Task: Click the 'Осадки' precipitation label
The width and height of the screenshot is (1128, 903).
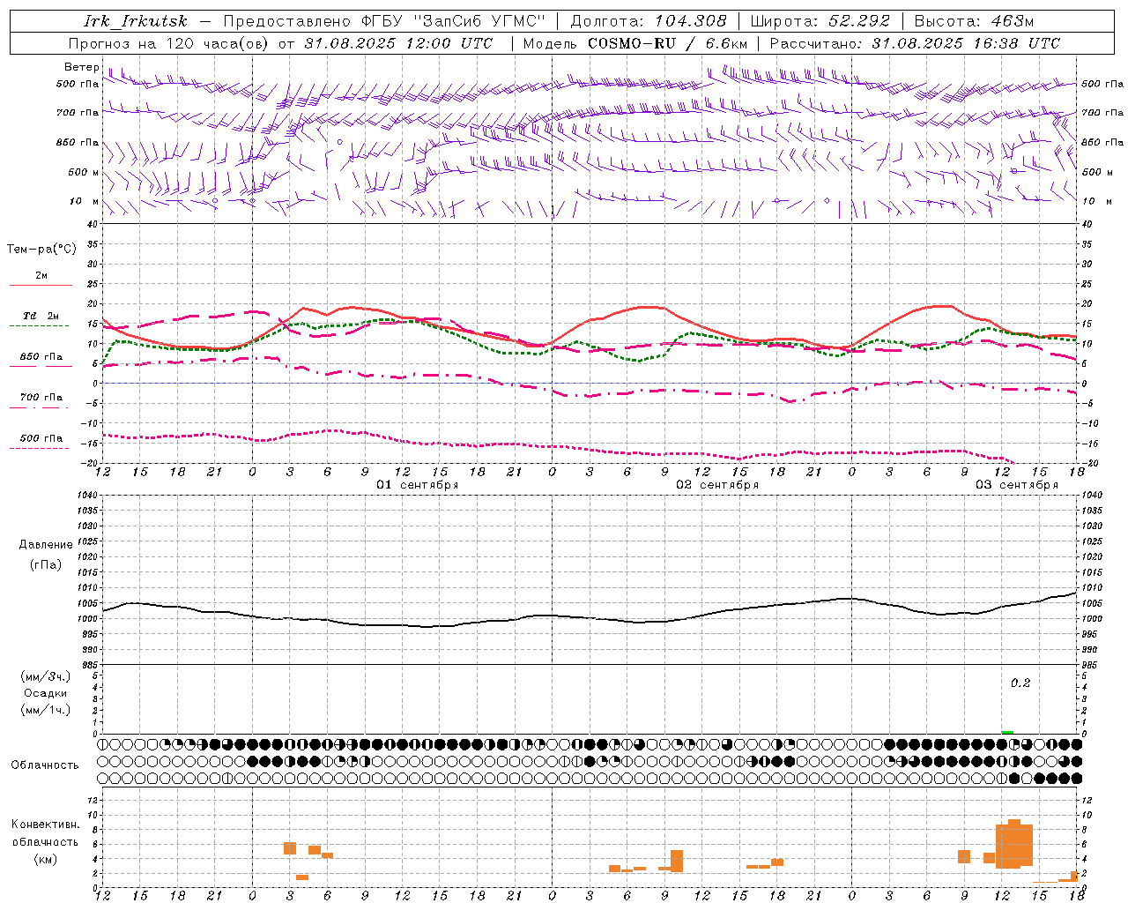Action: tap(46, 693)
